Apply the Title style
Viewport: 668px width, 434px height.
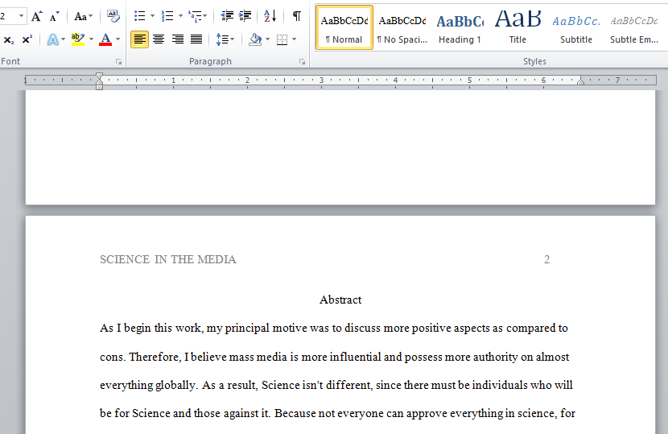(x=517, y=27)
